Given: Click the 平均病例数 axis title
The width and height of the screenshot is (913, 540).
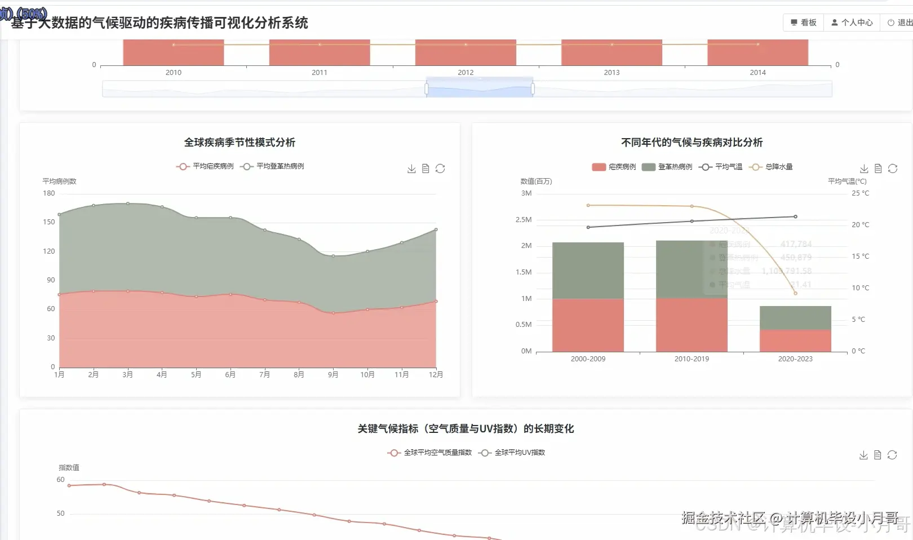Looking at the screenshot, I should coord(59,182).
